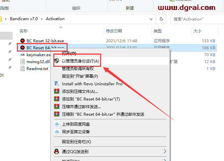Select 同步至其它设备 entry
224x161 pixels.
point(110,132)
